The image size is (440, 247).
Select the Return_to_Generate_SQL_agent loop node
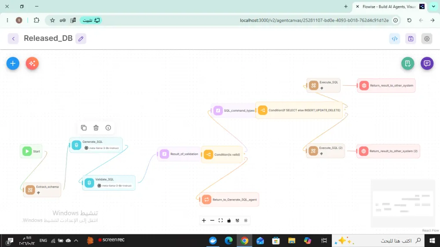229,200
